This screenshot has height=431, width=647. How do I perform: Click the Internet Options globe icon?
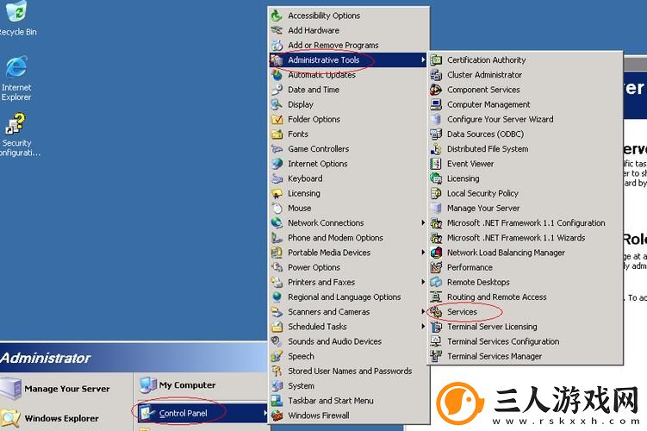[x=277, y=164]
